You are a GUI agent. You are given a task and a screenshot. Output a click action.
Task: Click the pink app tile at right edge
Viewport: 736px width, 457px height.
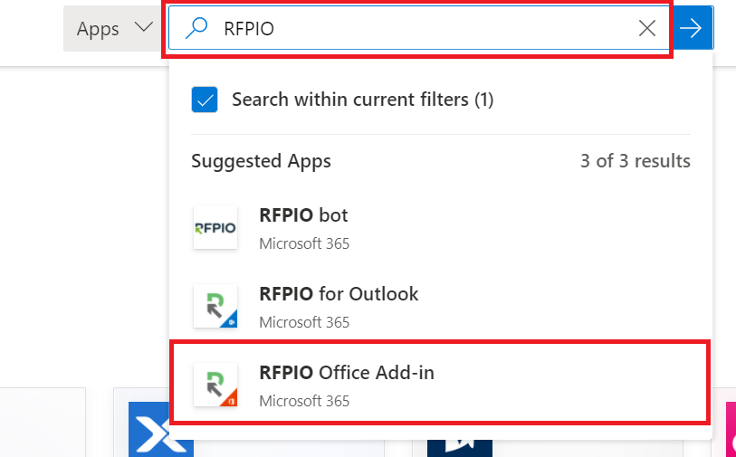(731, 429)
